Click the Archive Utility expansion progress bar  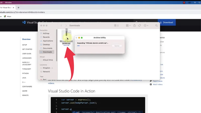point(94,46)
